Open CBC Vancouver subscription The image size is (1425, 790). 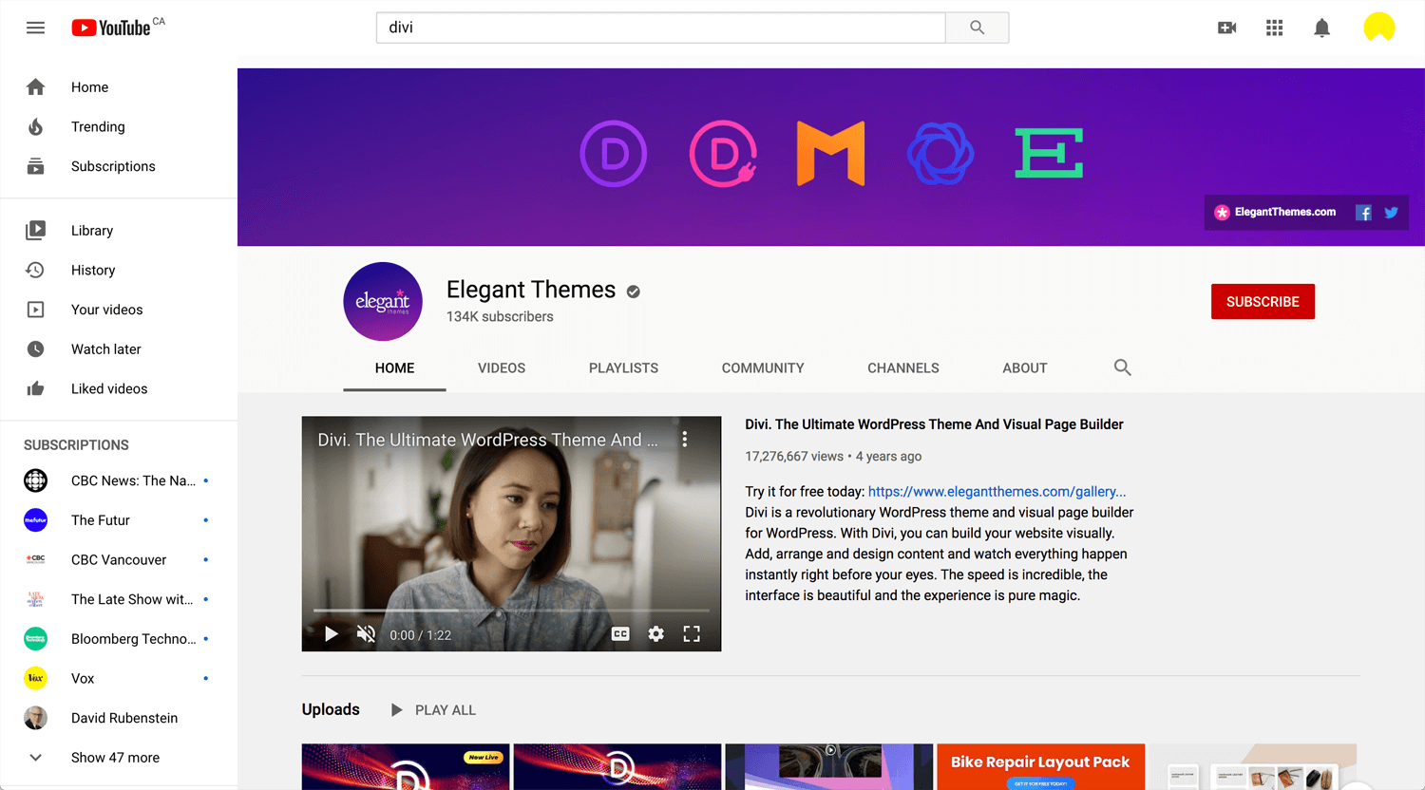119,560
